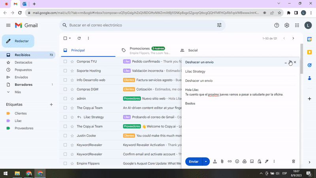This screenshot has width=316, height=178.
Task: Insert files using Google Drive icon
Action: click(245, 161)
